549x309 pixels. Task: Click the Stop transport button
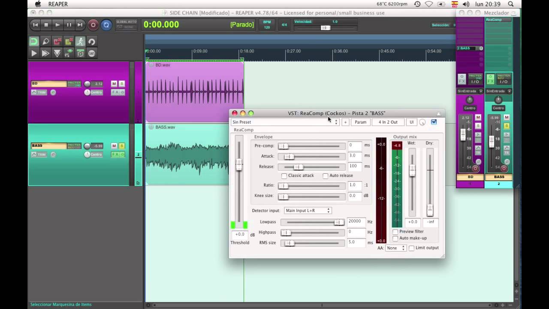tap(46, 25)
